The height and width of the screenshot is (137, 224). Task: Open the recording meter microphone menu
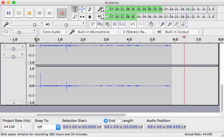pos(100,9)
